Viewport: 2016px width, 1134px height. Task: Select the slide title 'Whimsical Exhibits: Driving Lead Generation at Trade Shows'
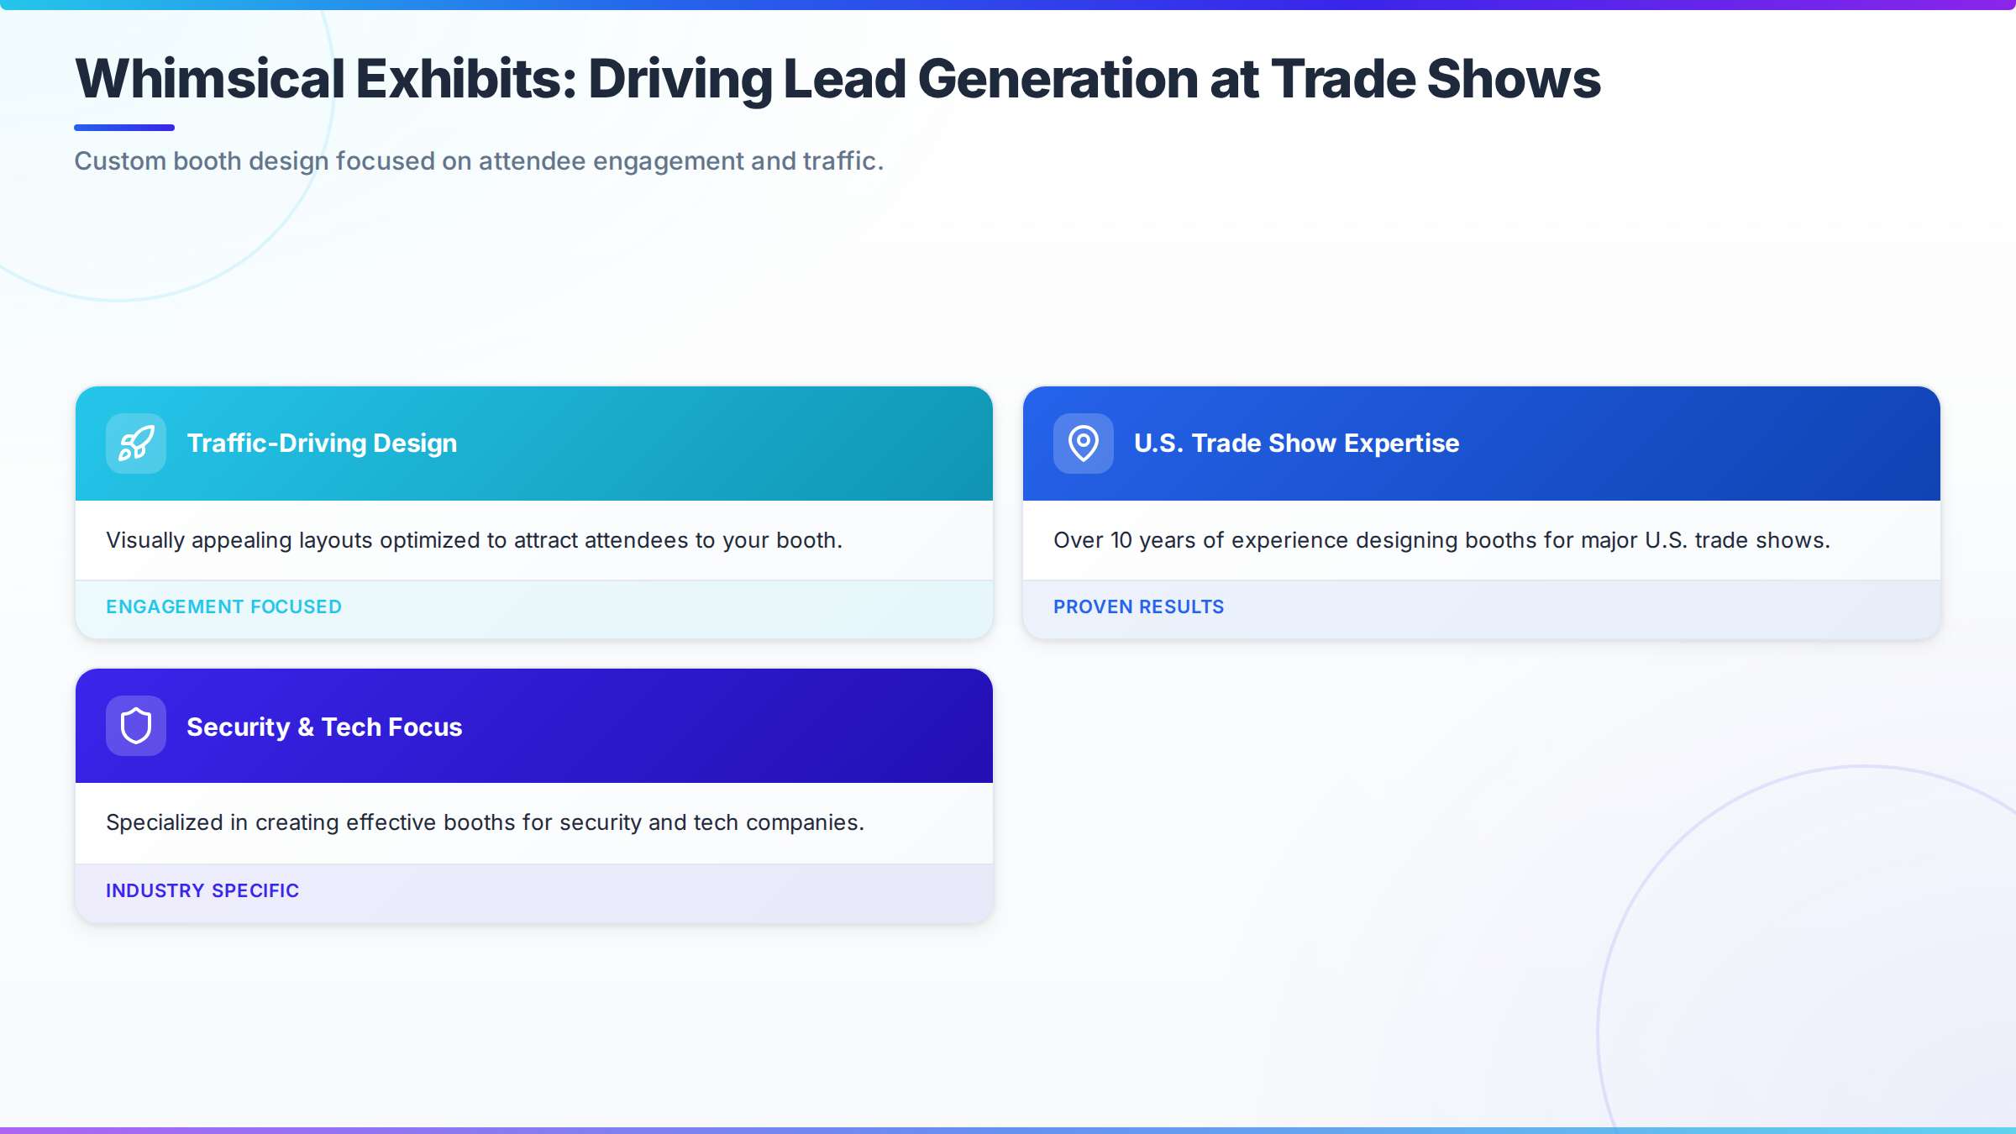pos(837,79)
